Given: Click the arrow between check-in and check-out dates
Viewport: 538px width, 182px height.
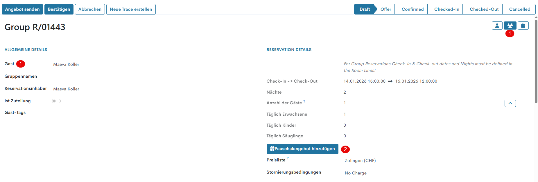Looking at the screenshot, I should point(390,81).
